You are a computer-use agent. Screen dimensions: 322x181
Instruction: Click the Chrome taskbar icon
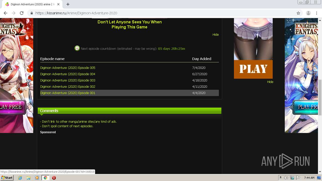pos(45,178)
